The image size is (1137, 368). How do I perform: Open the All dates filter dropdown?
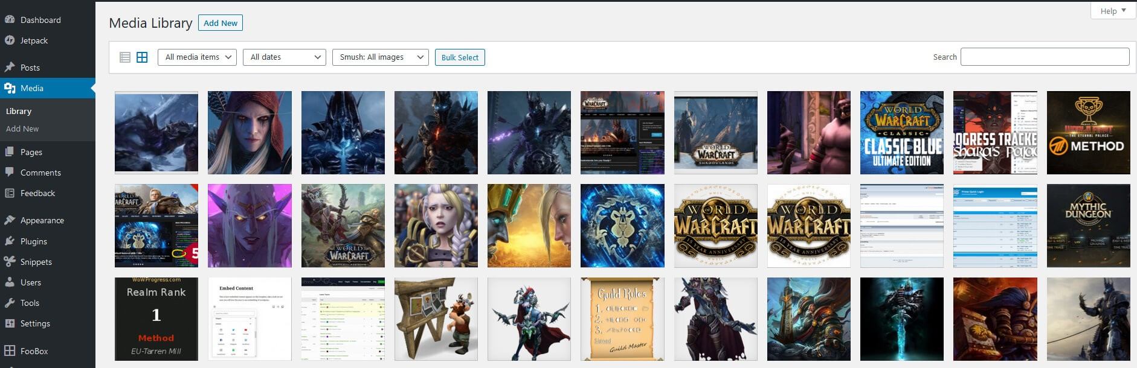(x=285, y=57)
